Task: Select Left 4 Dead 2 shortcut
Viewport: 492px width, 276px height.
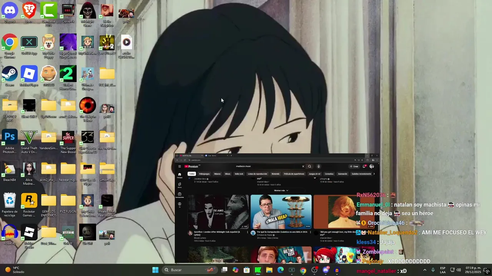Action: point(107,45)
